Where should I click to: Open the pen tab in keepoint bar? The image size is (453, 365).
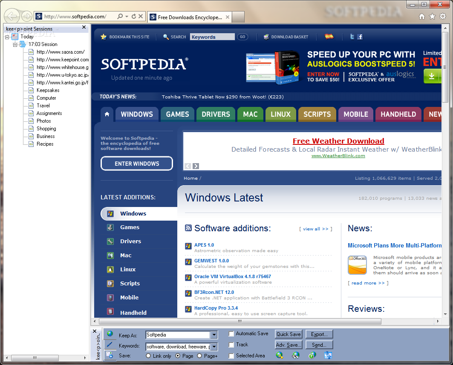(x=110, y=345)
